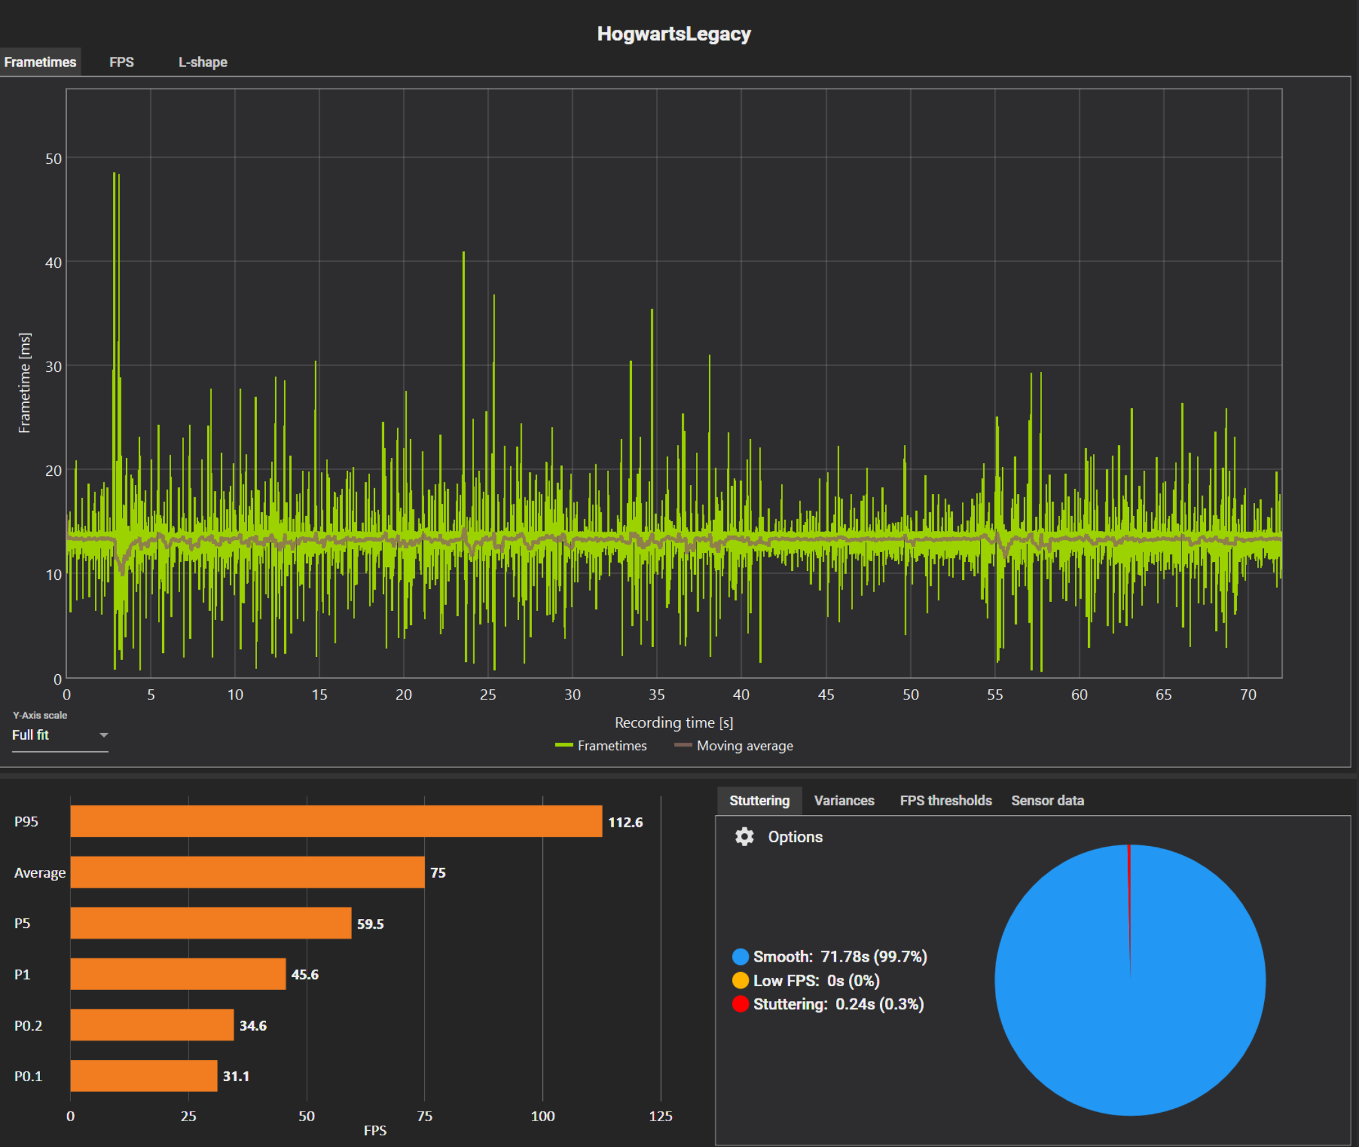Screen dimensions: 1359x1147
Task: Click the Average FPS orange bar
Action: [x=247, y=872]
